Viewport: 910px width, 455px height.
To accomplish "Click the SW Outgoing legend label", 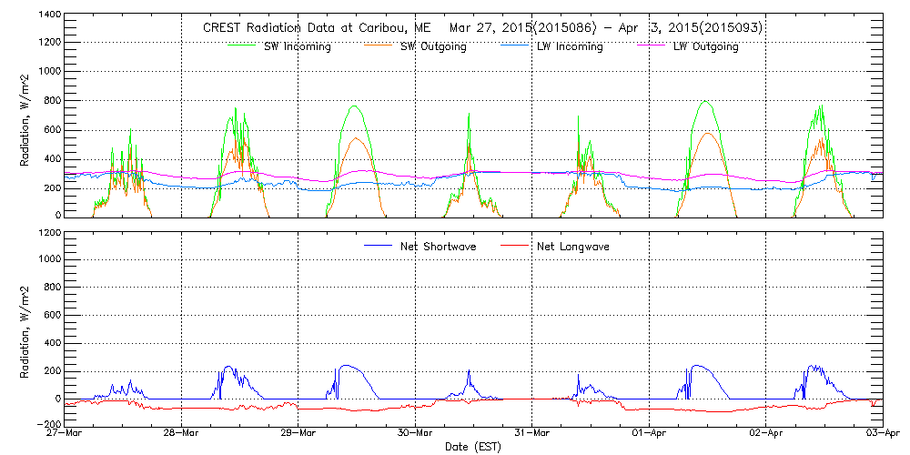I will coord(433,47).
